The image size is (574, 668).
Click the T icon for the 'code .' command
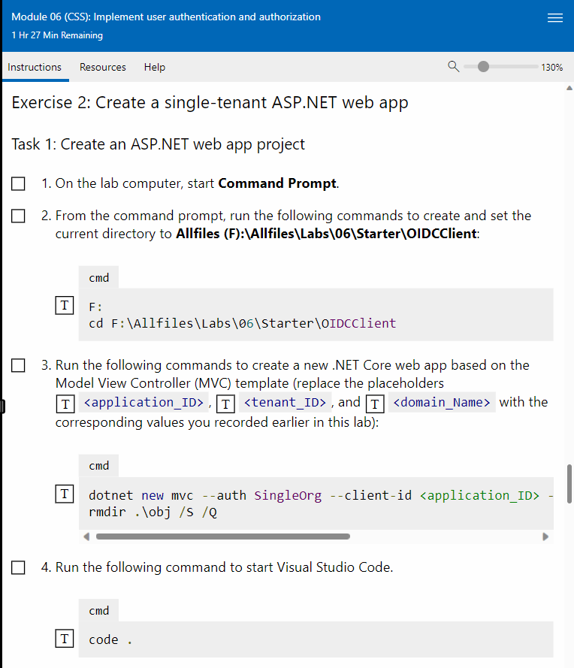click(65, 638)
